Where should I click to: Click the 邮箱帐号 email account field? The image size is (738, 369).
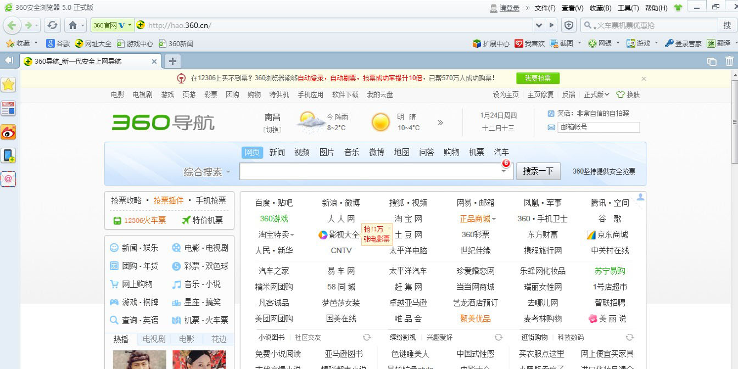pos(599,127)
